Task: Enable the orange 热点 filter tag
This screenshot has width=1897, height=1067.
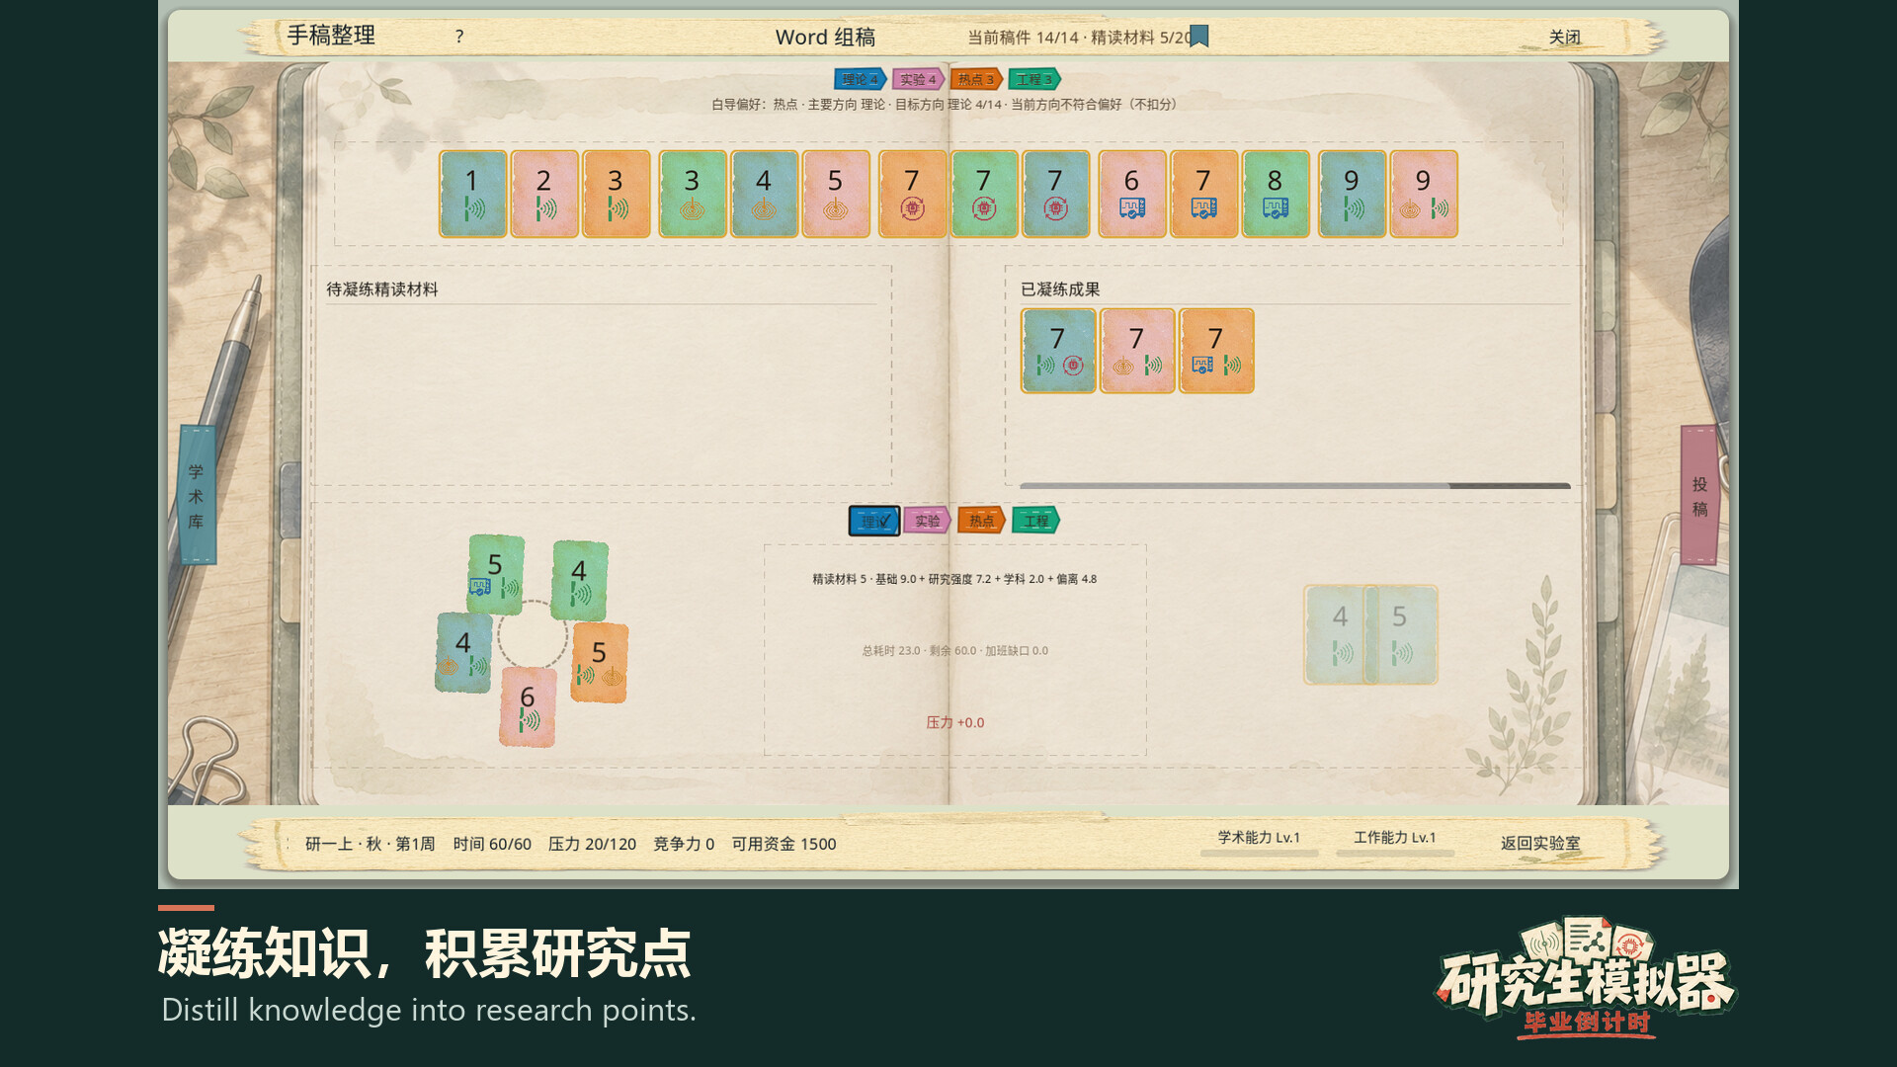Action: tap(981, 521)
